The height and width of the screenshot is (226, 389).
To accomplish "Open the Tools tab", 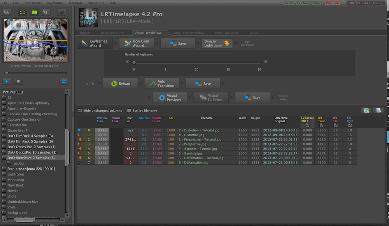I will point(254,33).
